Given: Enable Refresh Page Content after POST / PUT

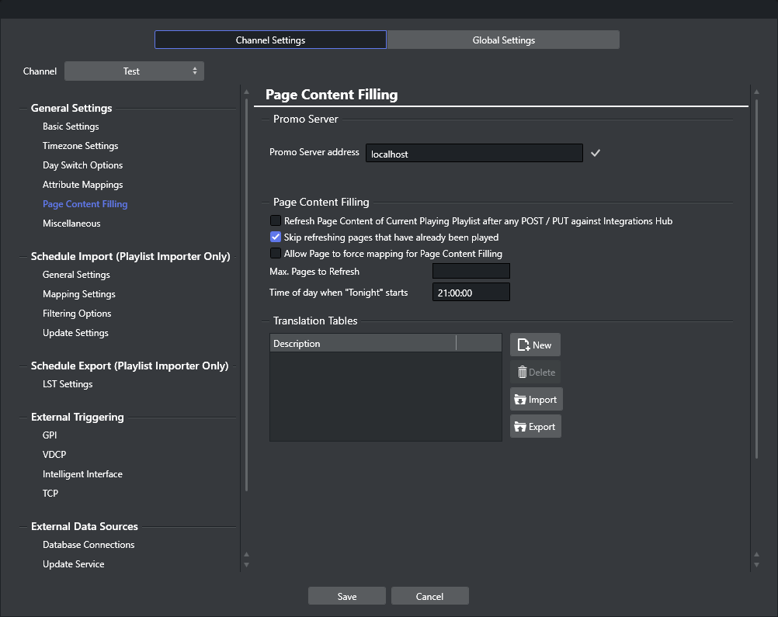Looking at the screenshot, I should (x=276, y=221).
